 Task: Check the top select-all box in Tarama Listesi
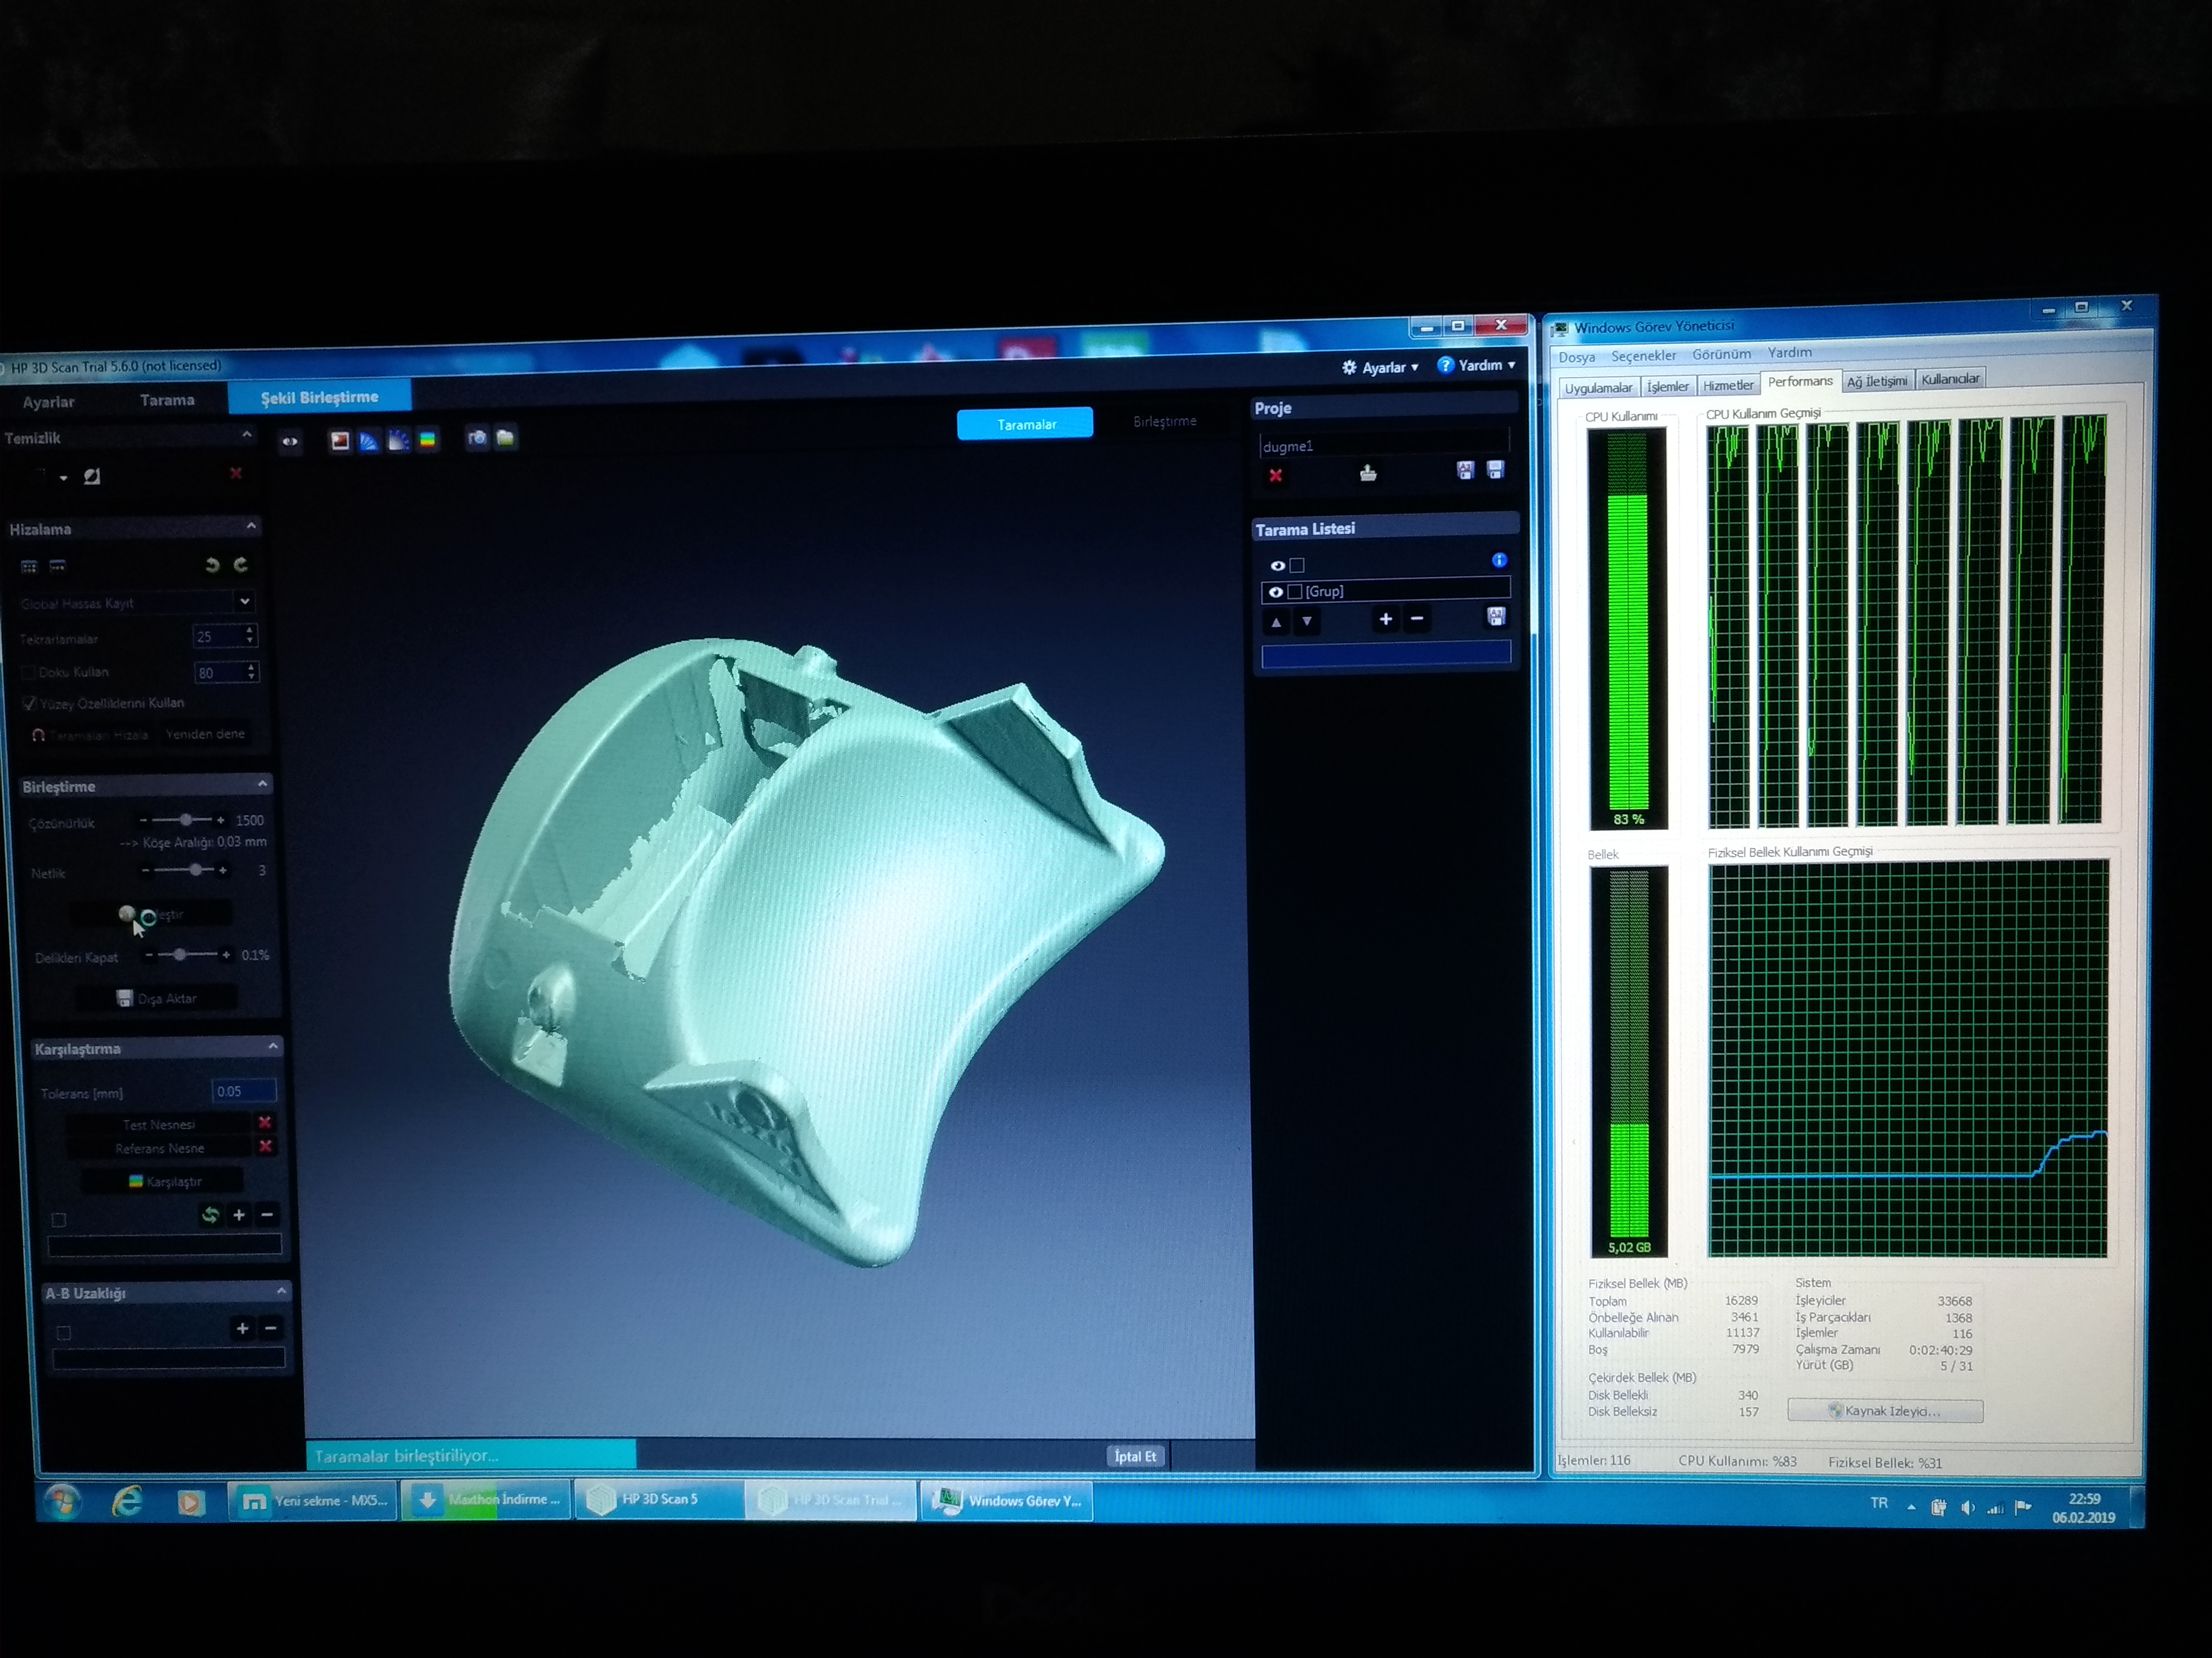click(x=1297, y=565)
